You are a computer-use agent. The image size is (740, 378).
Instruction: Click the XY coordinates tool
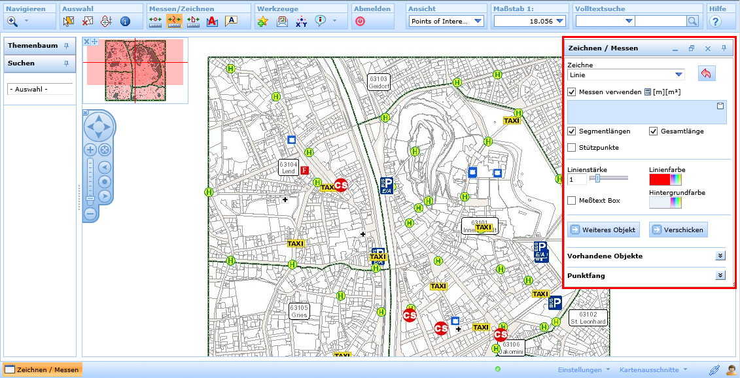click(x=301, y=21)
